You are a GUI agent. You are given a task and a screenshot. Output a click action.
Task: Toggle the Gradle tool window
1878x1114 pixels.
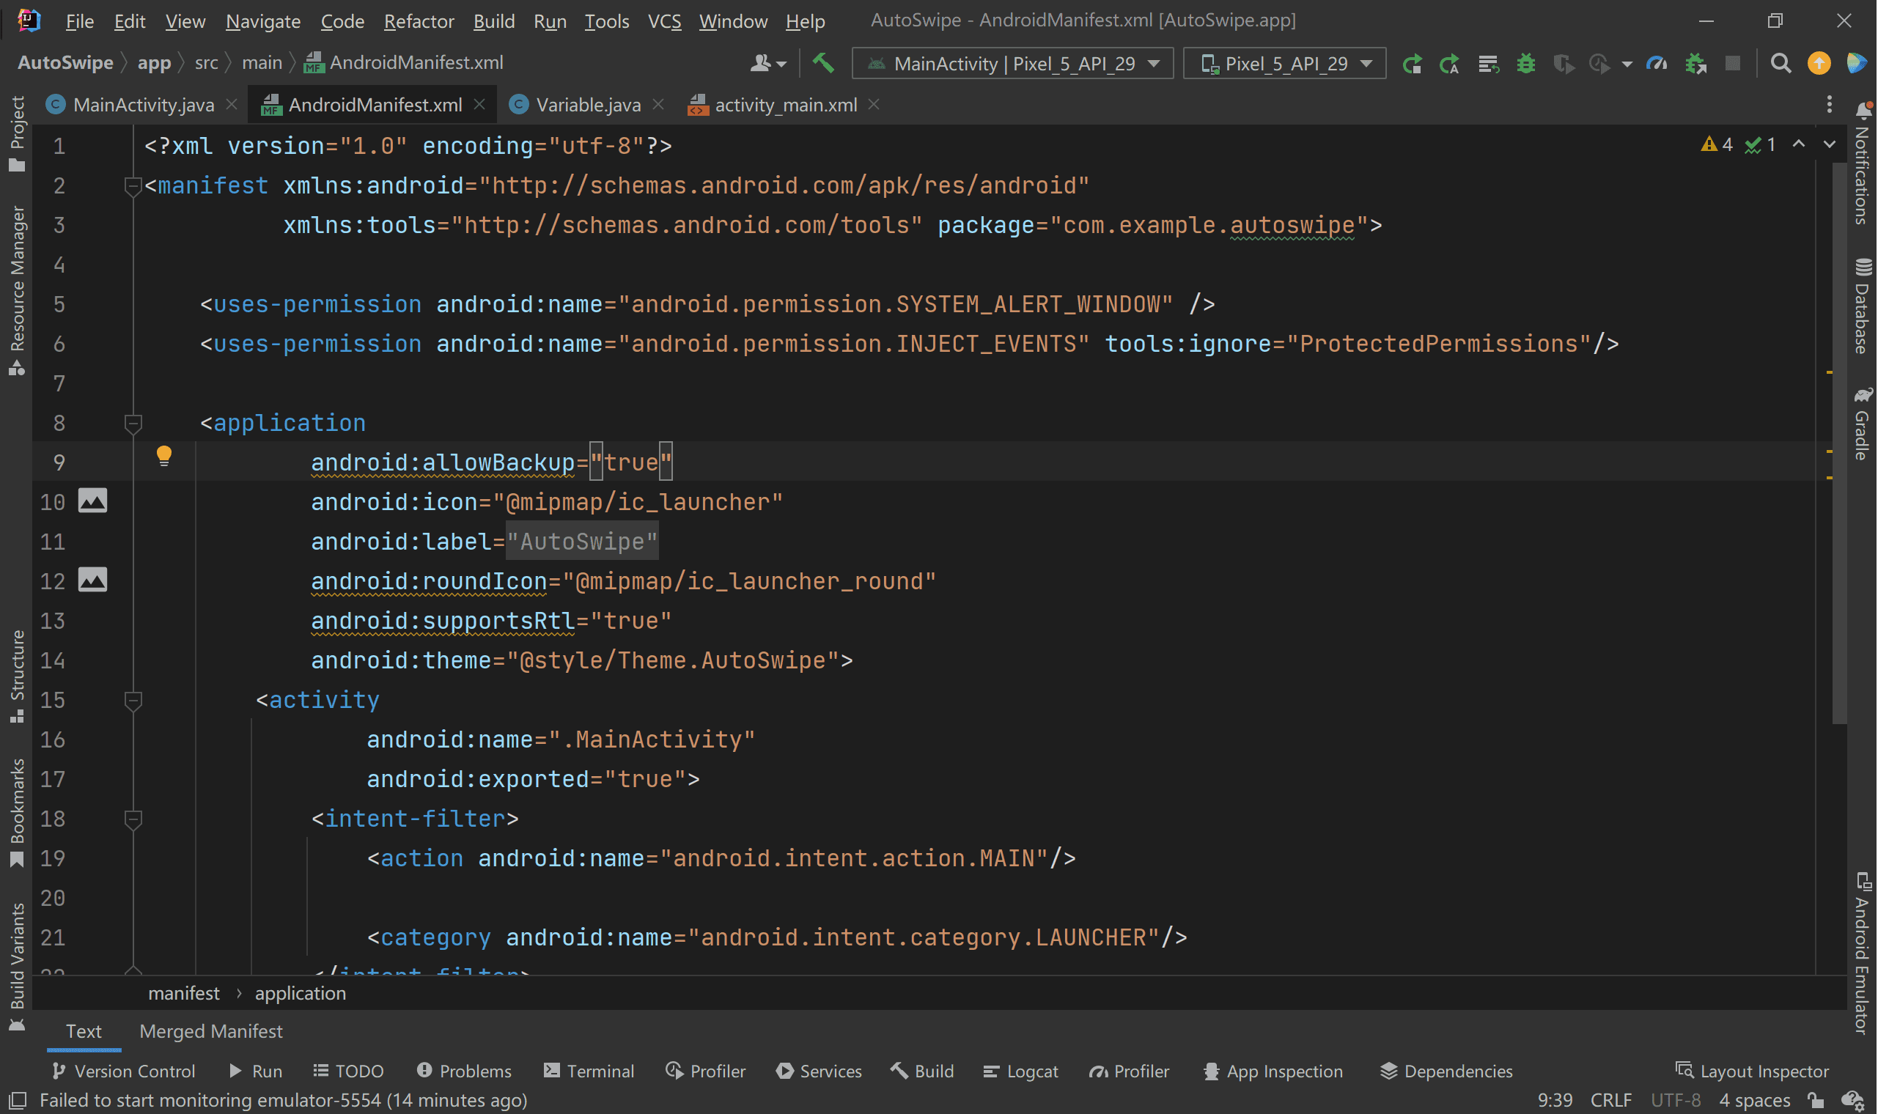(1862, 424)
